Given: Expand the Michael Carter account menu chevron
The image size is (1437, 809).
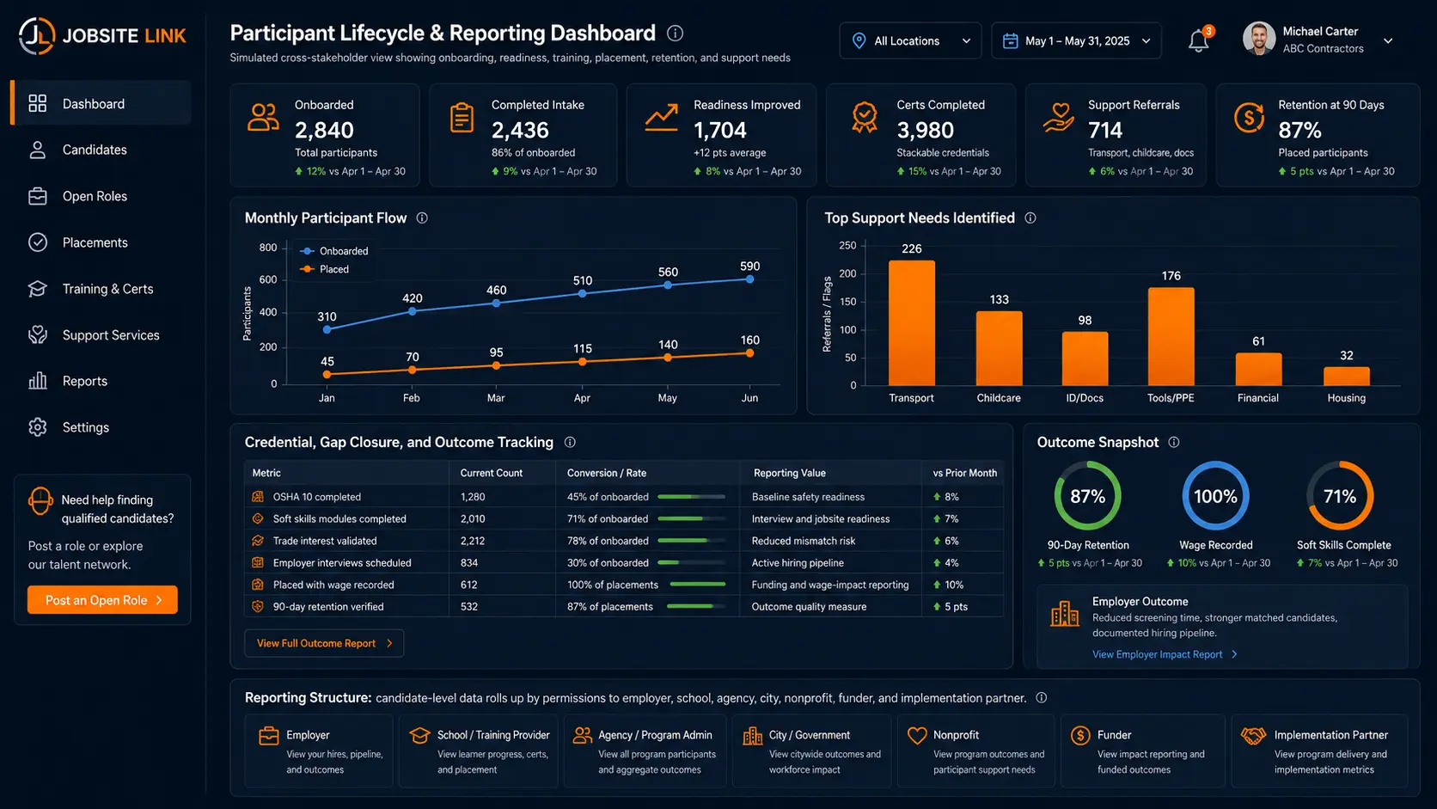Looking at the screenshot, I should pyautogui.click(x=1388, y=40).
